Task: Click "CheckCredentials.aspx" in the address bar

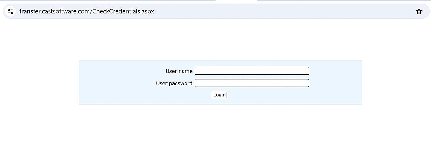Action: [123, 11]
